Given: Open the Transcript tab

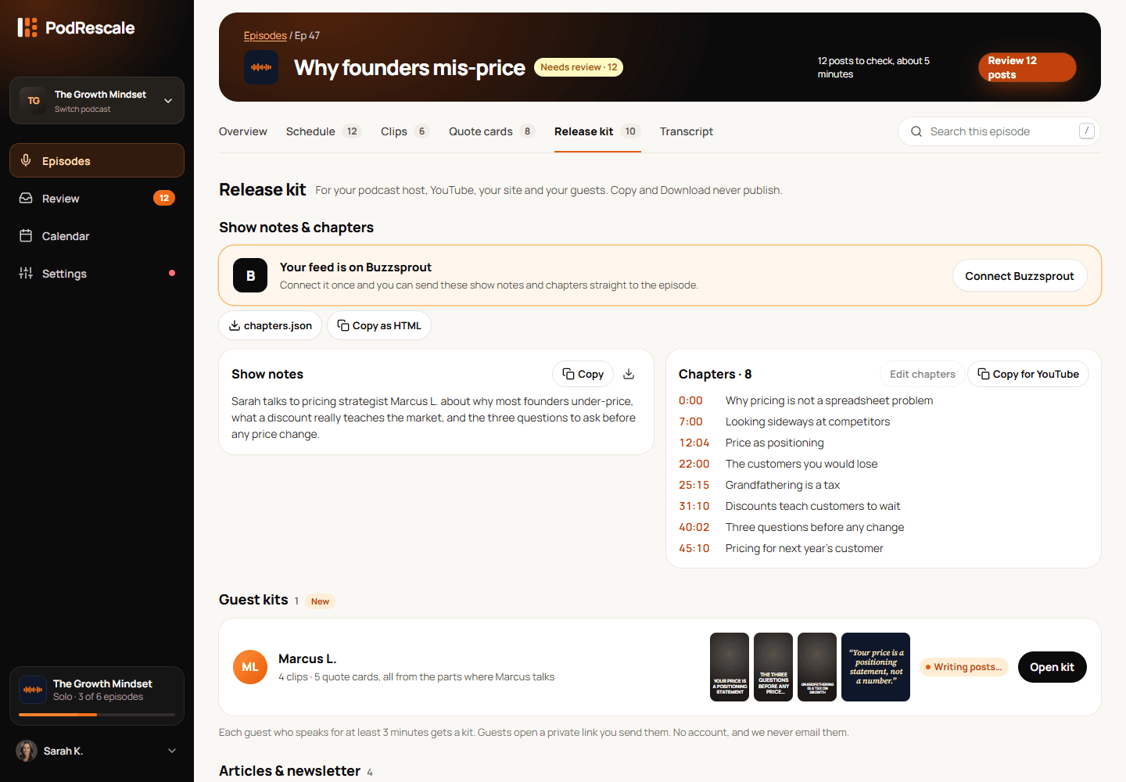Looking at the screenshot, I should pyautogui.click(x=687, y=131).
